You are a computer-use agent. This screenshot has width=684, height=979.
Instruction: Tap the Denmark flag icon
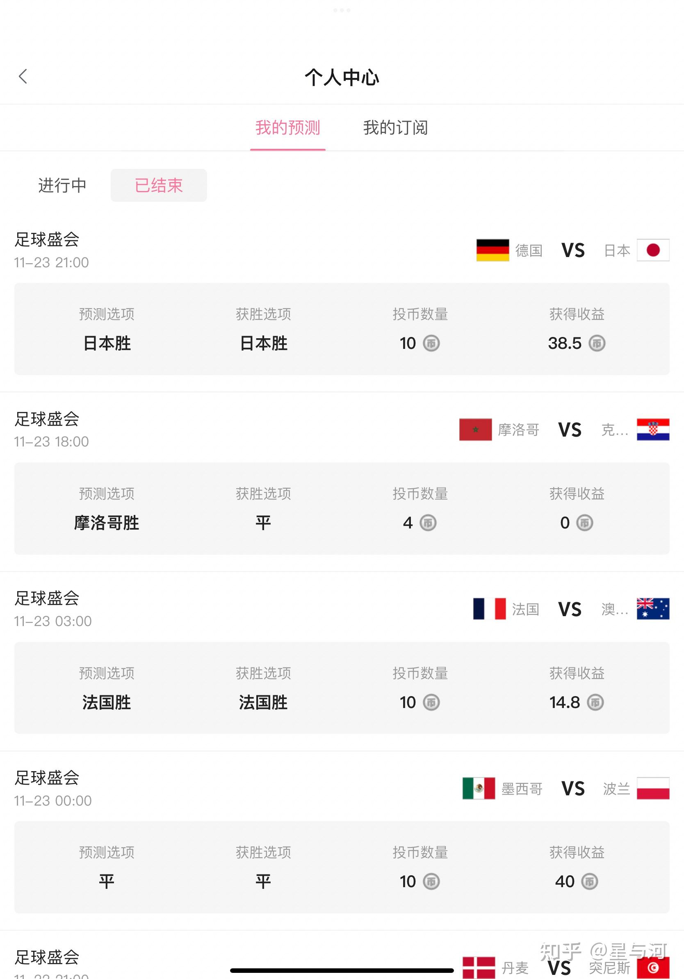coord(479,968)
